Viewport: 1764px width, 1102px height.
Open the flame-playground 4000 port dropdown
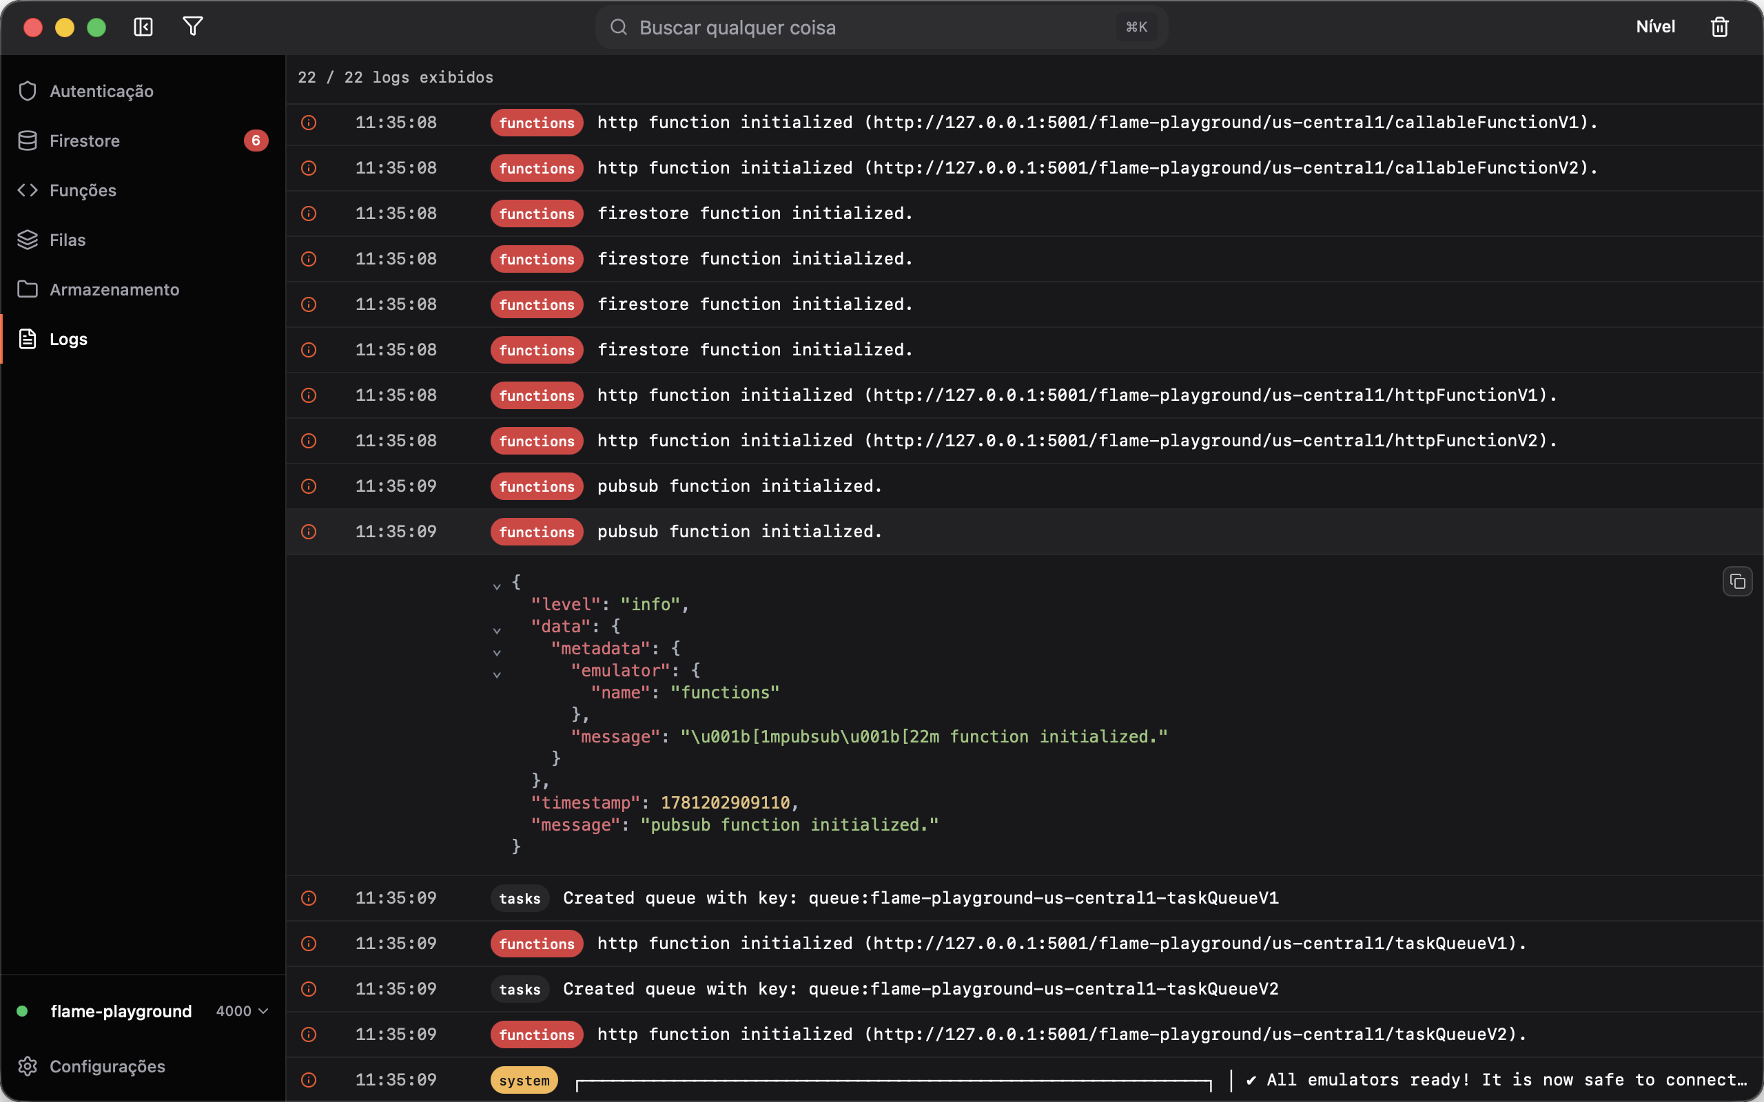tap(243, 1011)
